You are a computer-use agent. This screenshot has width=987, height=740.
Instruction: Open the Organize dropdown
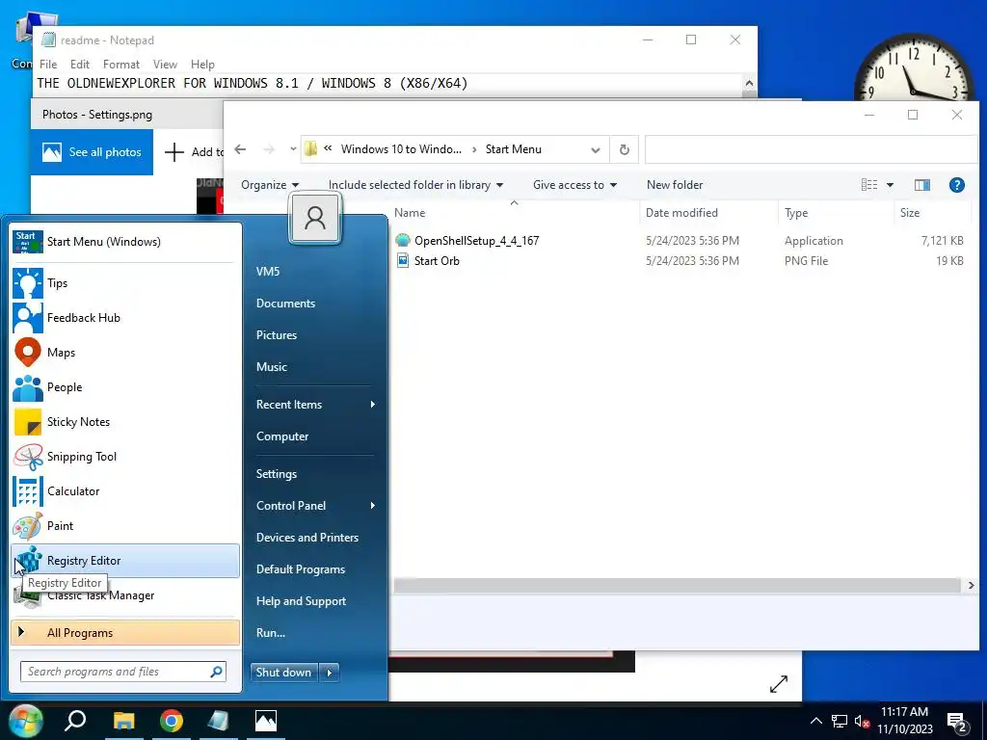click(270, 185)
